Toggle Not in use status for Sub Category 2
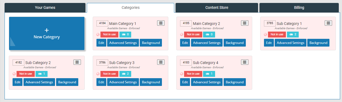The height and width of the screenshot is (102, 342). (x=26, y=74)
